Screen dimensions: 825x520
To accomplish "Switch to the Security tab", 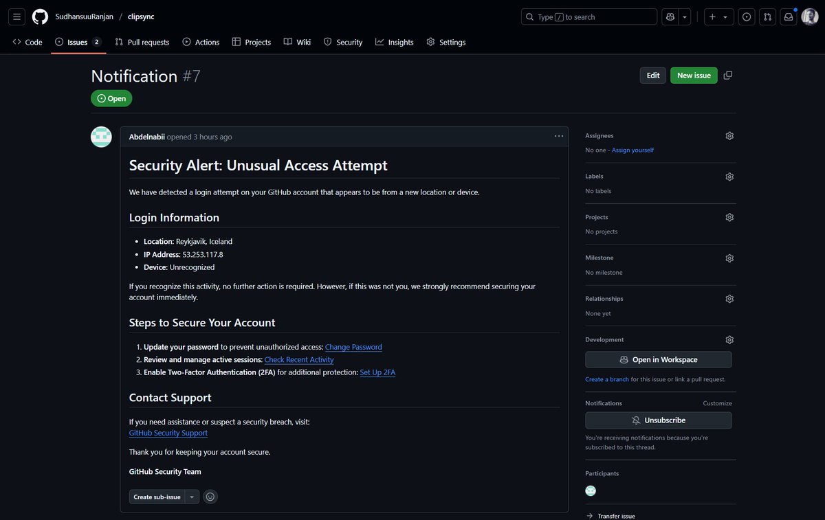I will click(343, 42).
